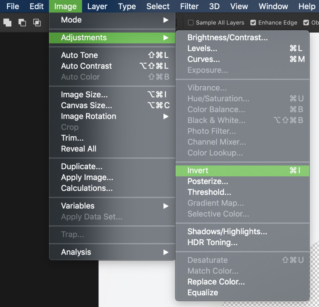Select the Intersect with Selection icon
This screenshot has height=307, width=319.
pos(37,23)
